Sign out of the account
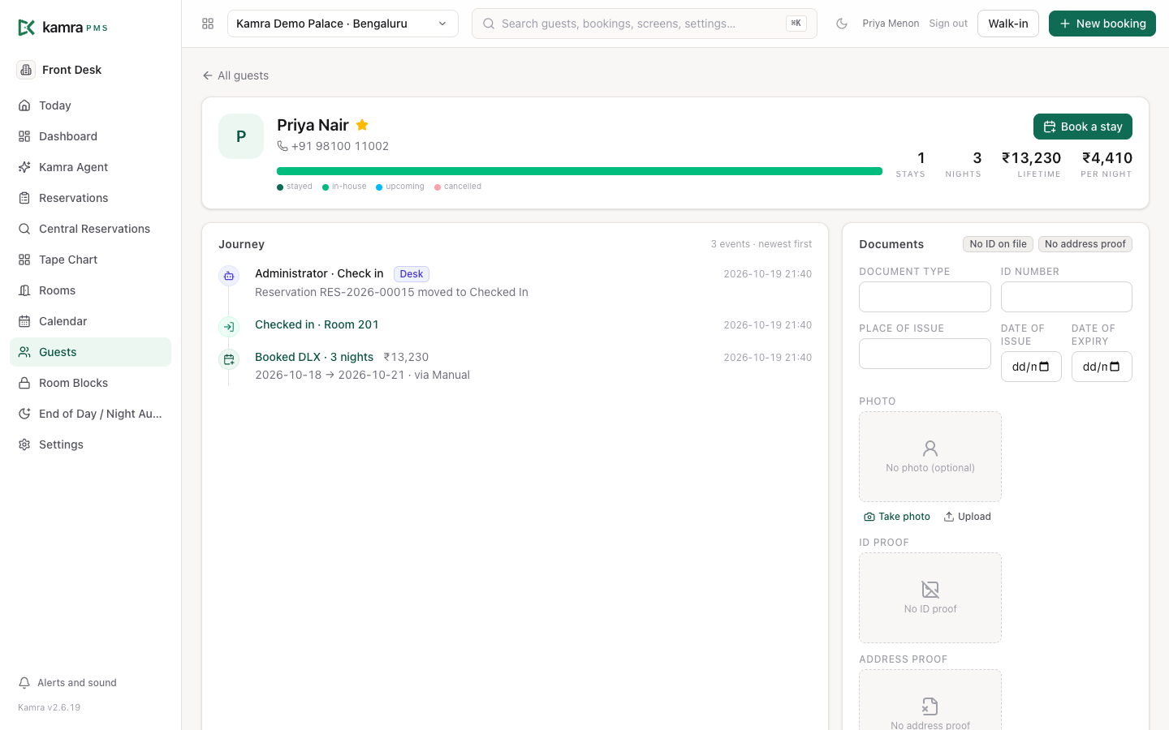 click(x=948, y=24)
